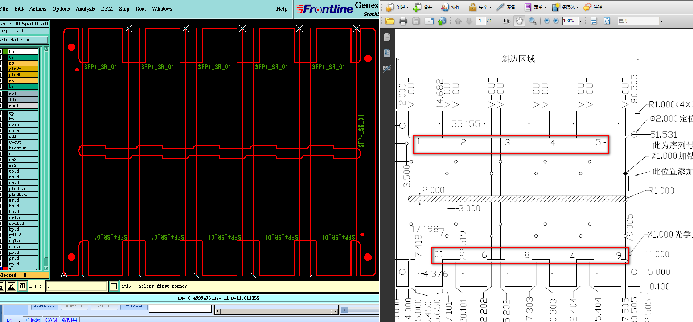Select the 'ts' layer row
The width and height of the screenshot is (693, 322).
(x=23, y=57)
